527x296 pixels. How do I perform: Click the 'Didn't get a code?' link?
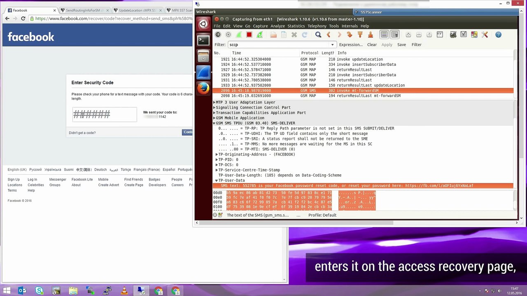82,133
